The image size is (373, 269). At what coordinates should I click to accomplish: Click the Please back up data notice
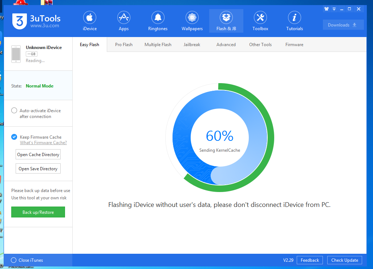41,191
